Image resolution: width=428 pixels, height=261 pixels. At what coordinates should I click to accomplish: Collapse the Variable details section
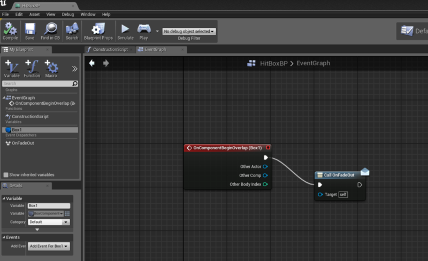4,198
